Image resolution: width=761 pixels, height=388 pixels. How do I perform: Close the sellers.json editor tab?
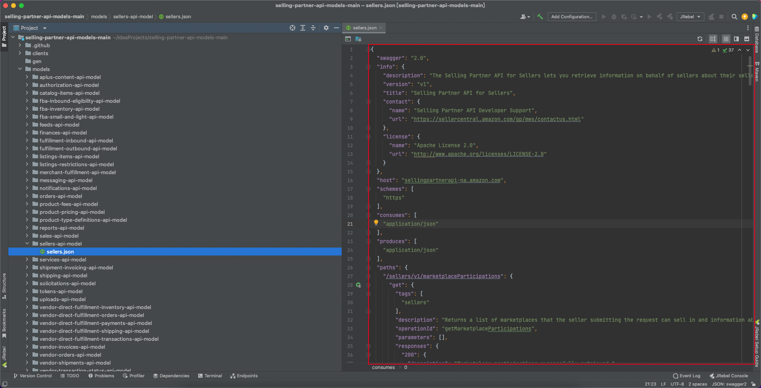pyautogui.click(x=381, y=28)
